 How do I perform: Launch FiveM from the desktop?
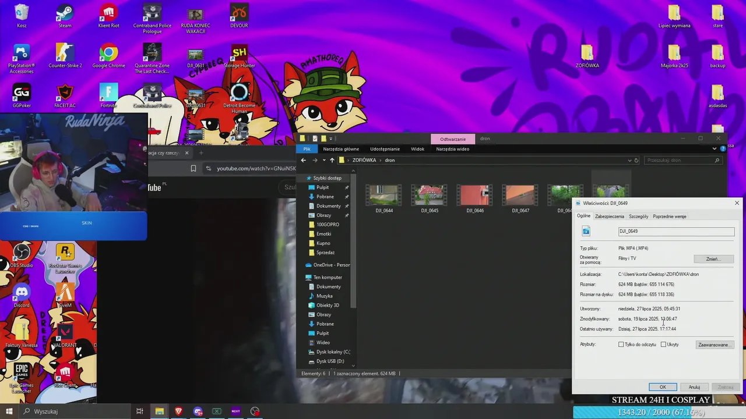(65, 296)
